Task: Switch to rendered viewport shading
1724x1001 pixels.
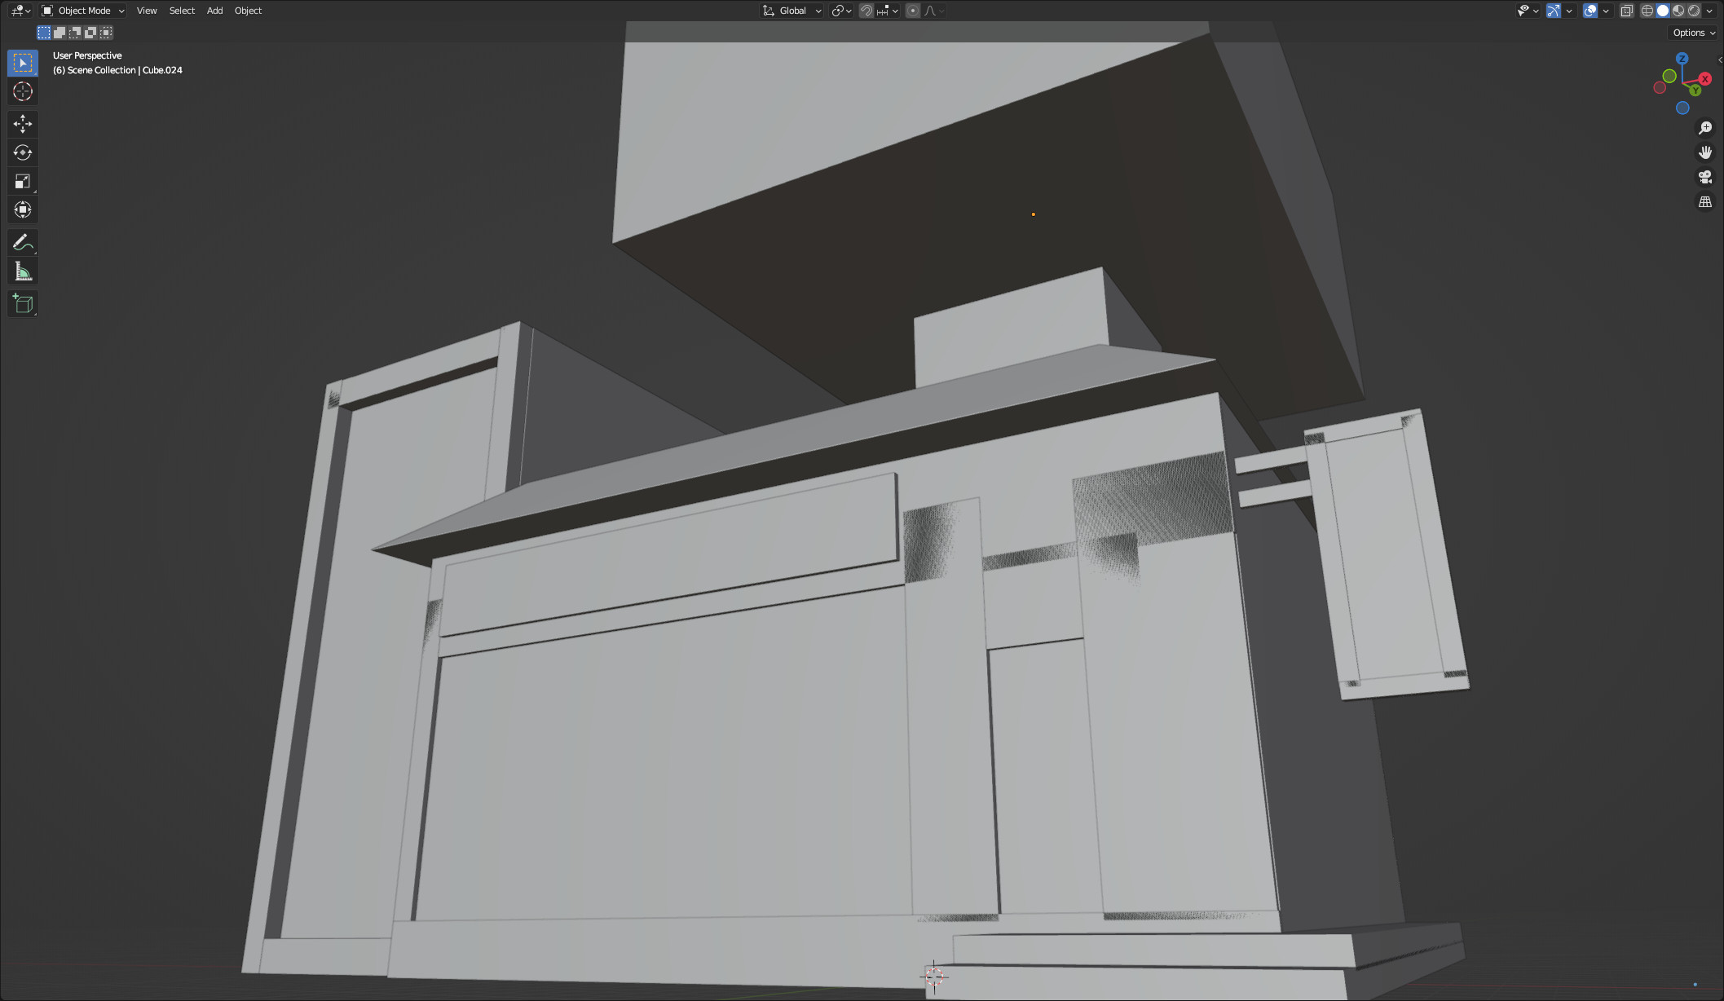Action: click(1694, 11)
